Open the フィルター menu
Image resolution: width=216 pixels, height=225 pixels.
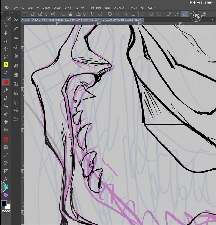click(x=120, y=8)
